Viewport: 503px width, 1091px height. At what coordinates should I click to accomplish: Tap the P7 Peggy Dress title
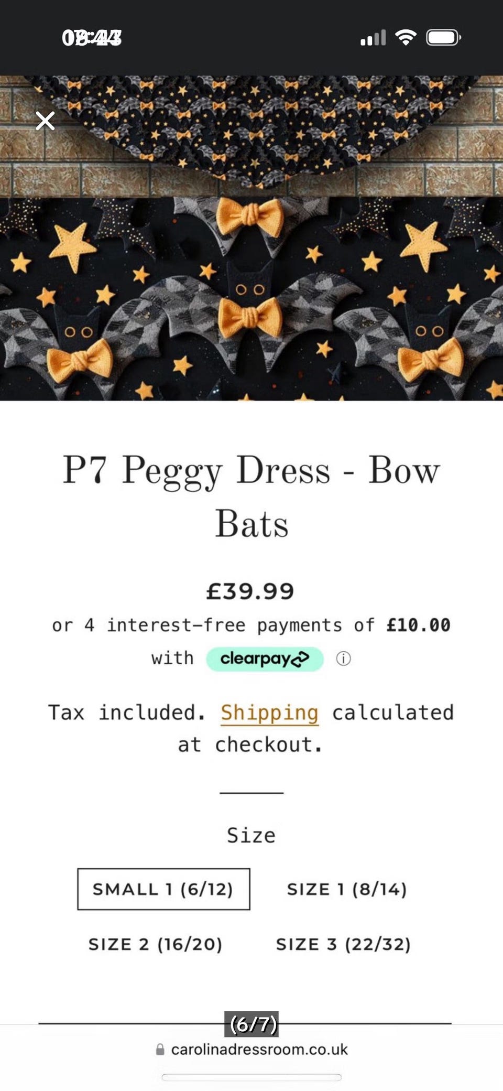(251, 495)
